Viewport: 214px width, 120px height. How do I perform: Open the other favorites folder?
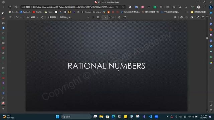tap(198, 12)
